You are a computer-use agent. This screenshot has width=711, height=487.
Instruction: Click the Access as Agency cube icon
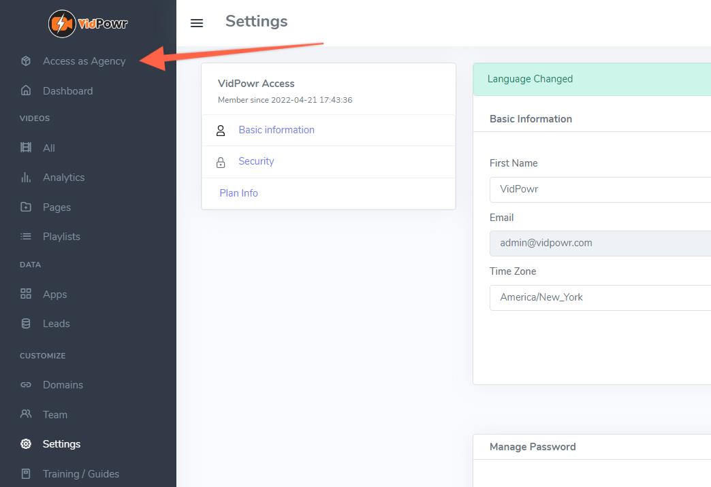click(x=26, y=61)
